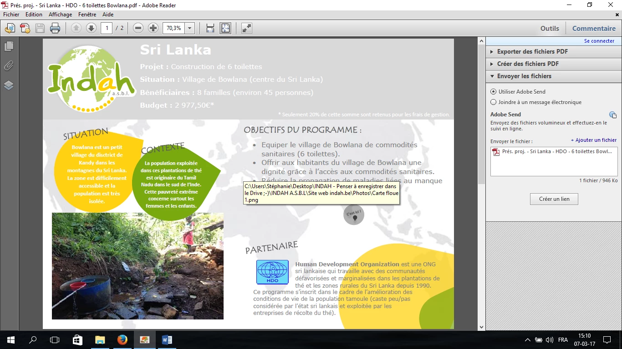This screenshot has width=622, height=349.
Task: Open File Explorer from the taskbar
Action: tap(100, 340)
